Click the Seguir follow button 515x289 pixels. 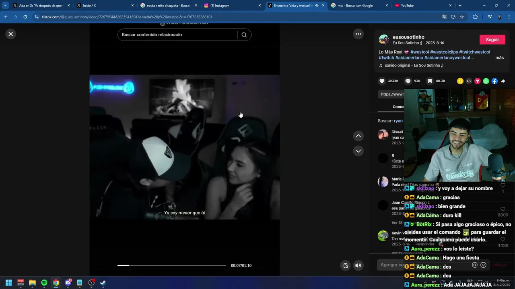click(492, 40)
